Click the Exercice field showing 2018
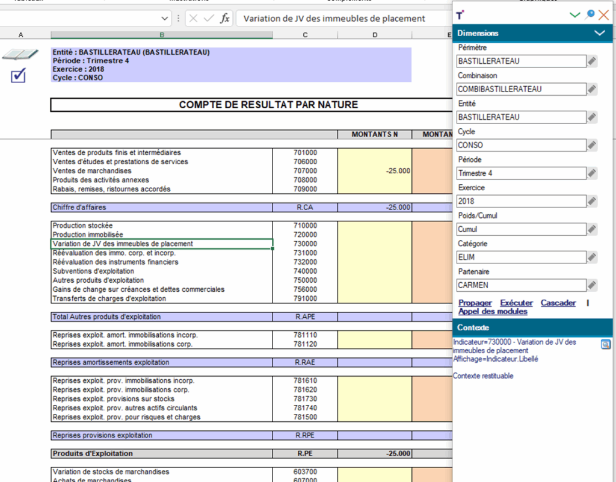 click(x=522, y=201)
